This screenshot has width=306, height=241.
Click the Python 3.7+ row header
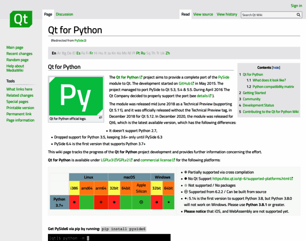coord(59,202)
